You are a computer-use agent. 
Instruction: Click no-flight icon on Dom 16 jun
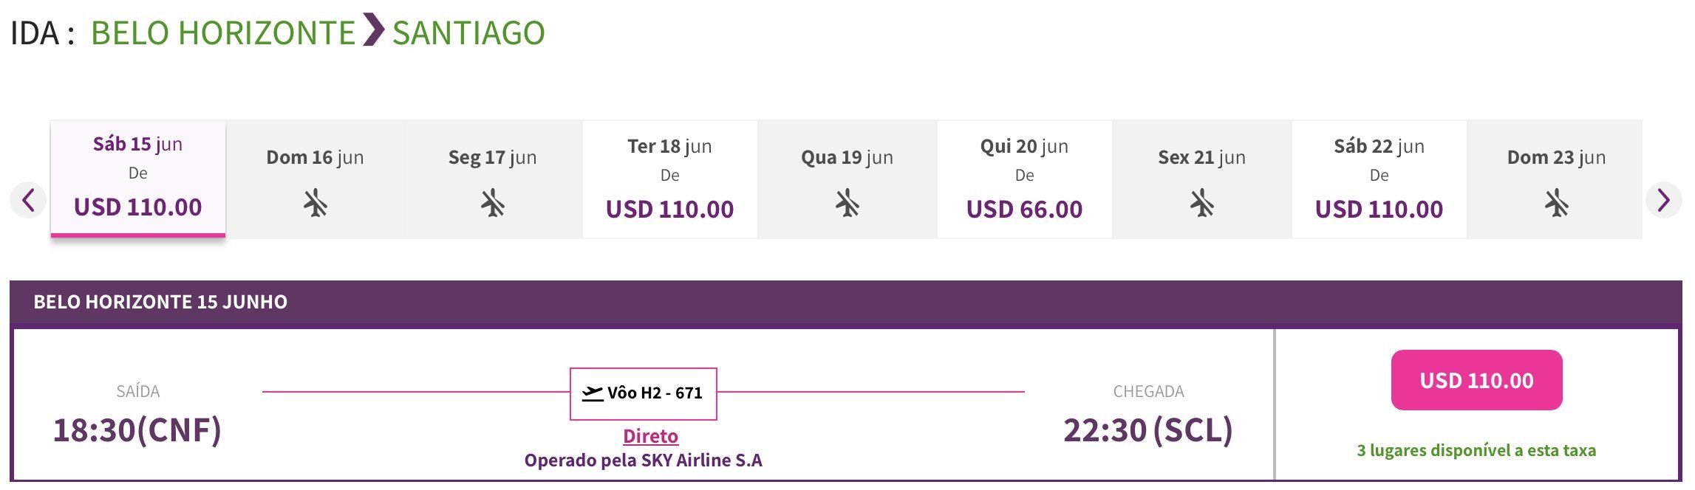[316, 203]
